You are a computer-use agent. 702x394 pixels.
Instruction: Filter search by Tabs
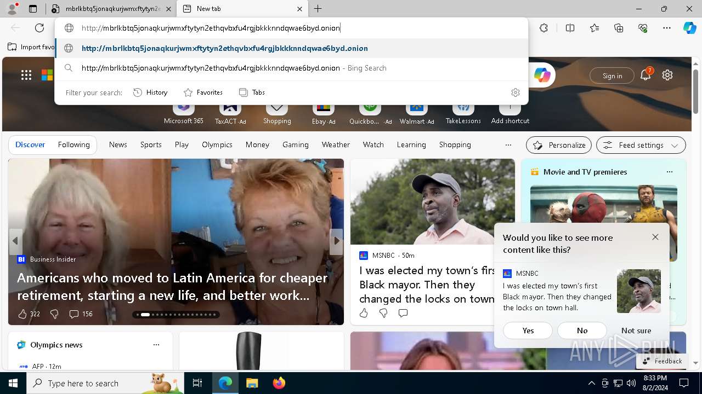pos(252,92)
